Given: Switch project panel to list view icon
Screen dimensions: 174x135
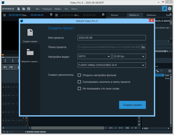Looking at the screenshot, I should pyautogui.click(x=170, y=71).
